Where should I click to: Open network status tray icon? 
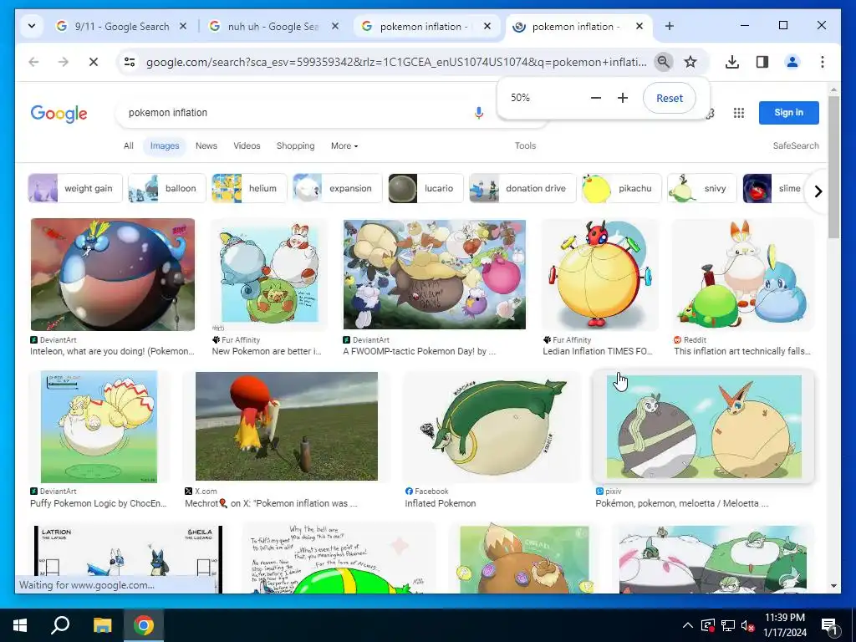(x=728, y=625)
